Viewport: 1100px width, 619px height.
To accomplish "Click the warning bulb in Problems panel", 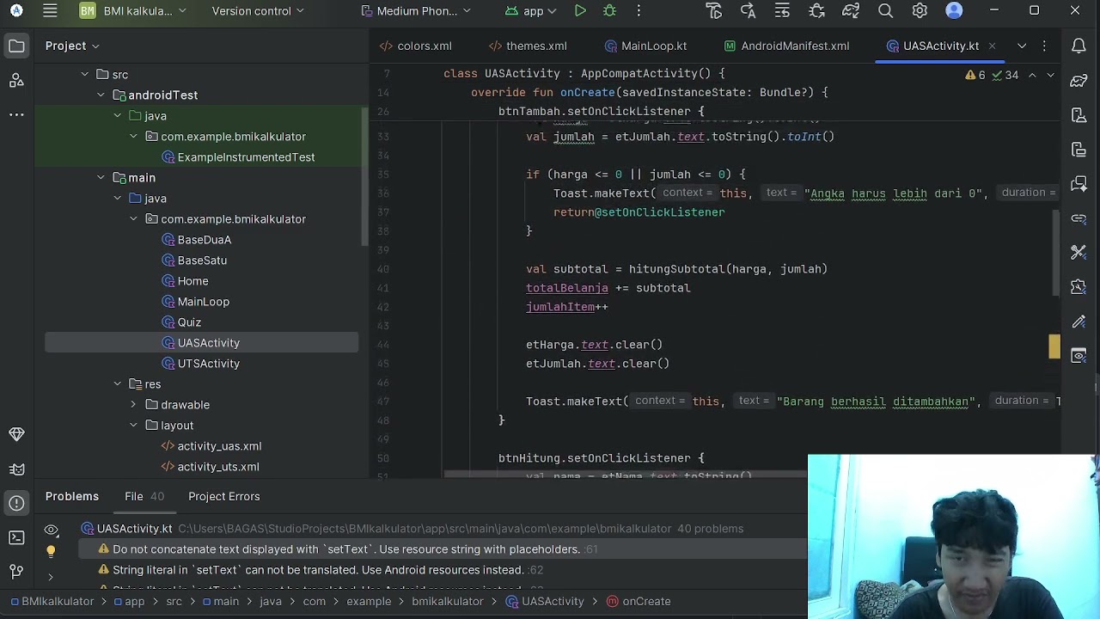I will coord(51,551).
